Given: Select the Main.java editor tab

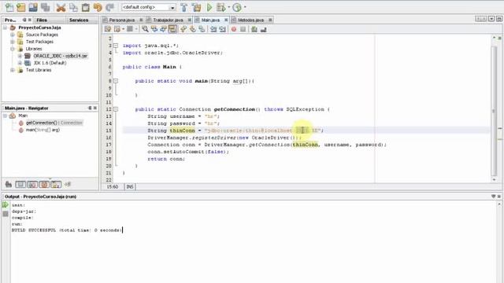Looking at the screenshot, I should pyautogui.click(x=210, y=20).
